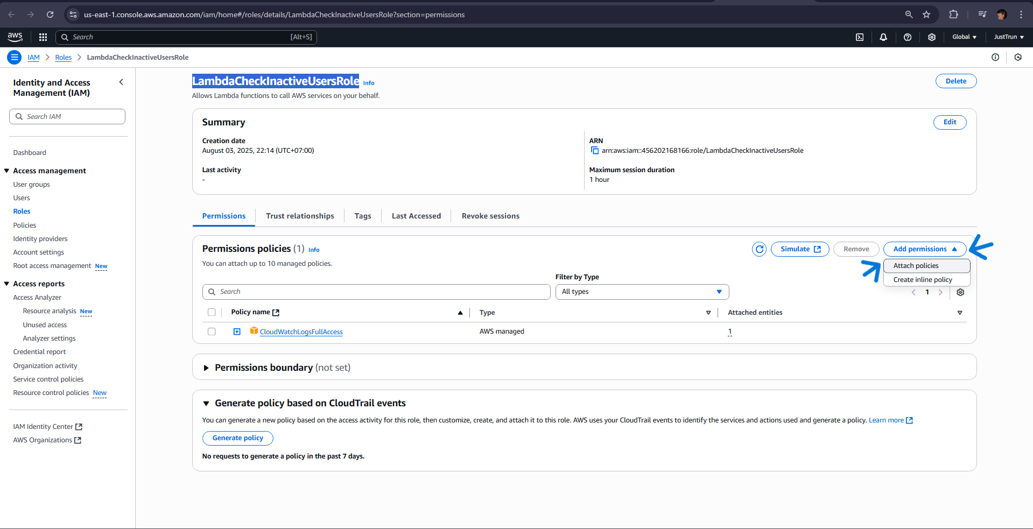Open the AWS services grid menu

click(x=43, y=37)
